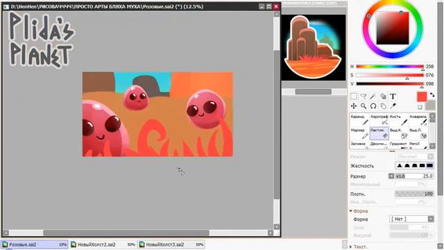This screenshot has width=444, height=250.
Task: Adjust the S saturation slider
Action: tap(390, 75)
